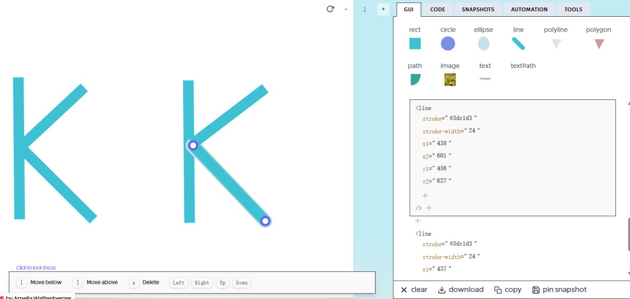Click plus between the two line elements
The width and height of the screenshot is (630, 299).
pyautogui.click(x=418, y=221)
